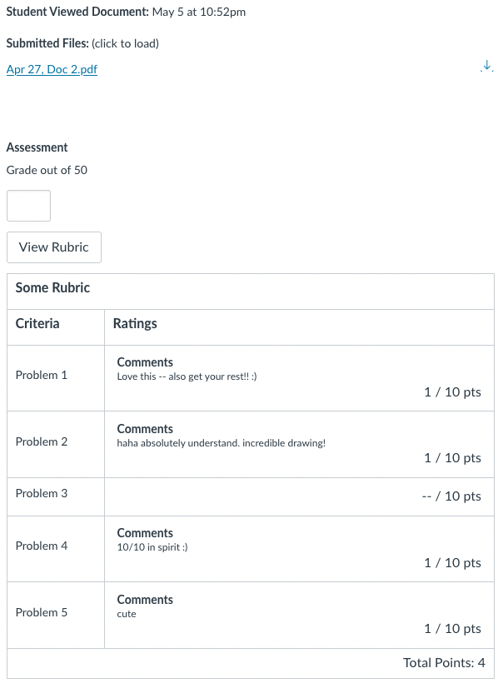Click the grade out of 50 input box
The height and width of the screenshot is (693, 503).
pyautogui.click(x=28, y=206)
